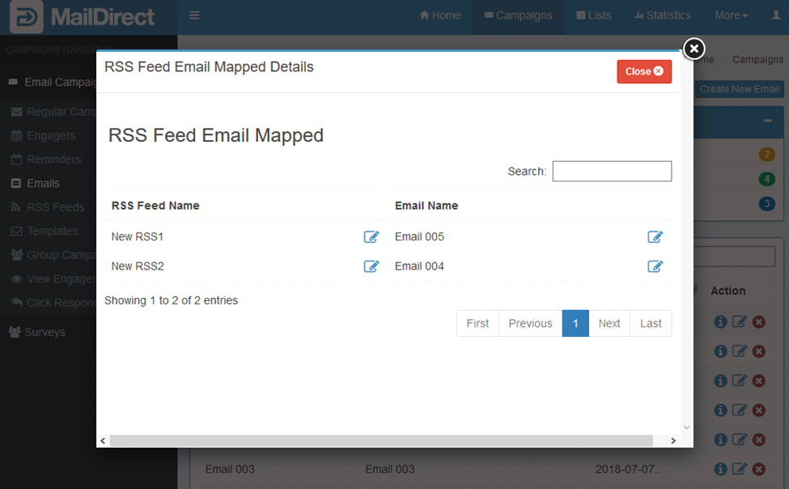Click the modal's horizontal scrollbar

click(x=380, y=440)
